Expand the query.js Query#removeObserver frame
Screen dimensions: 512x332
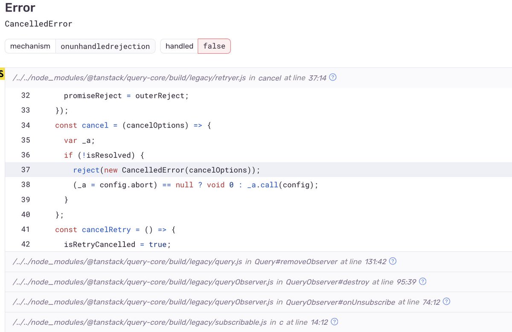(259, 261)
